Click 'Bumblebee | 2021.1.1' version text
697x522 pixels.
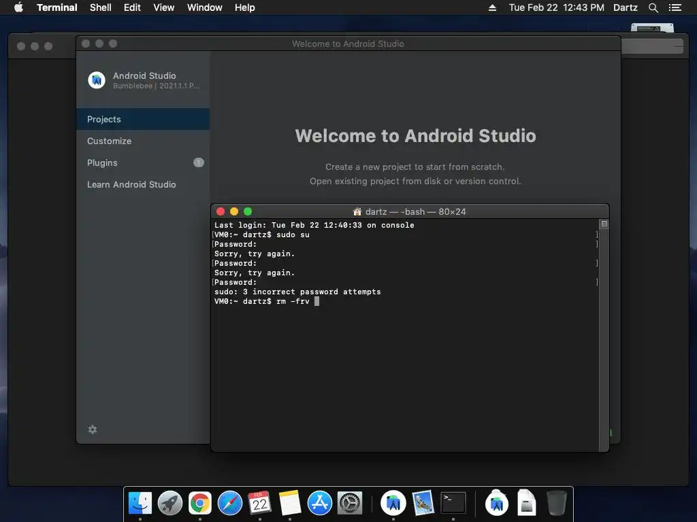coord(156,86)
